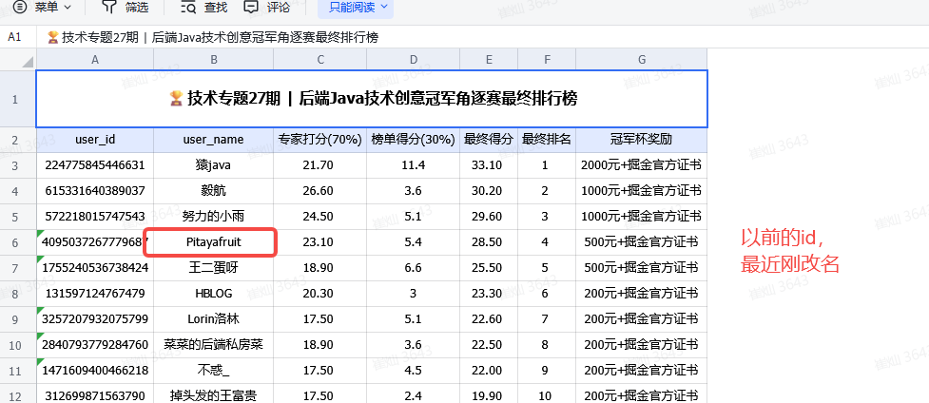Click expert score 20.30
This screenshot has width=929, height=403.
[319, 294]
